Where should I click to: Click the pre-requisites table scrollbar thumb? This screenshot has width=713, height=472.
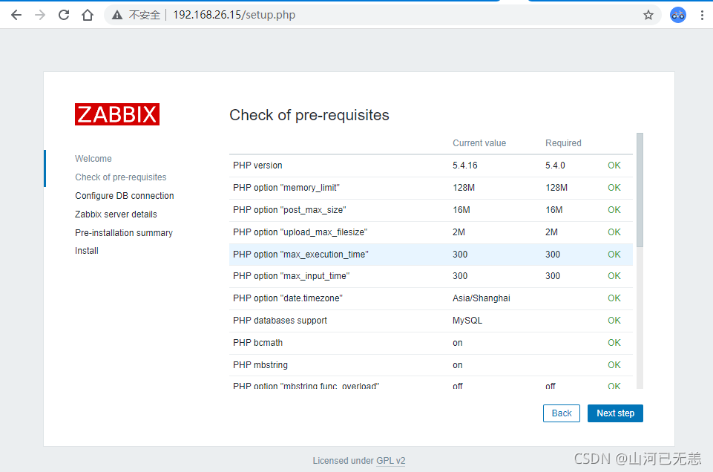click(640, 190)
